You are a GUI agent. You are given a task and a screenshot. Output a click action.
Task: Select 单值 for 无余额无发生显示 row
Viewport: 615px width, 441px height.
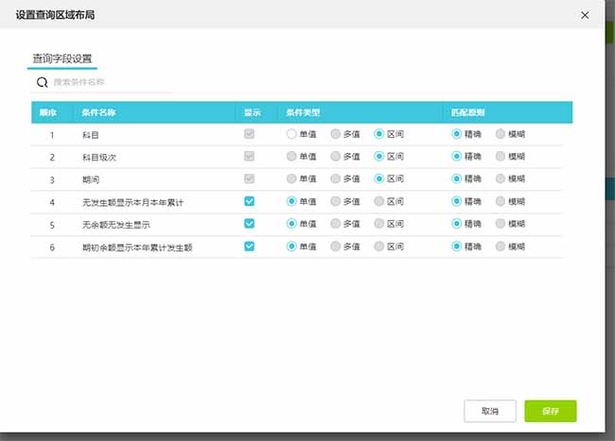click(x=291, y=224)
